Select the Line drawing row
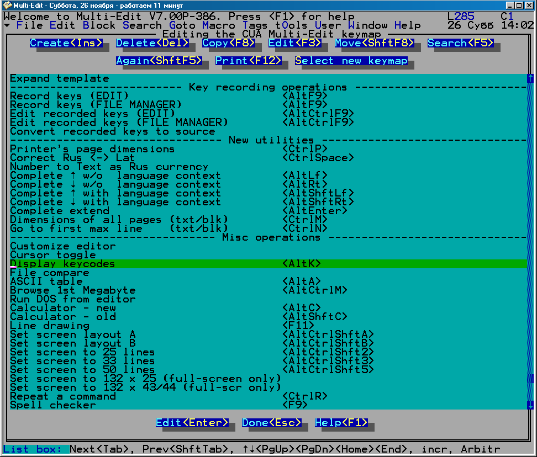The width and height of the screenshot is (537, 457). tap(268, 326)
